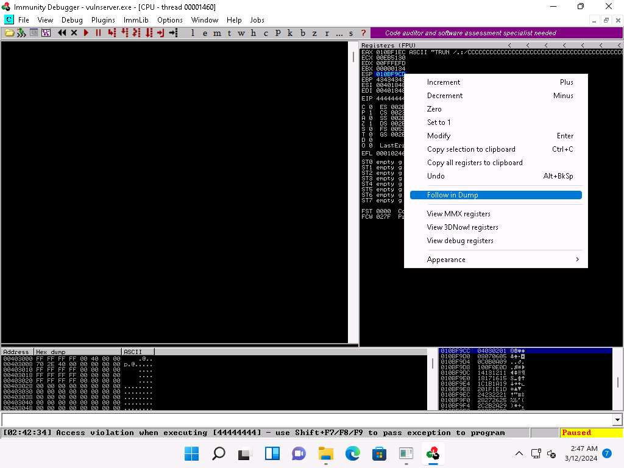This screenshot has width=624, height=468.
Task: Open the Windows Start menu
Action: click(x=191, y=453)
